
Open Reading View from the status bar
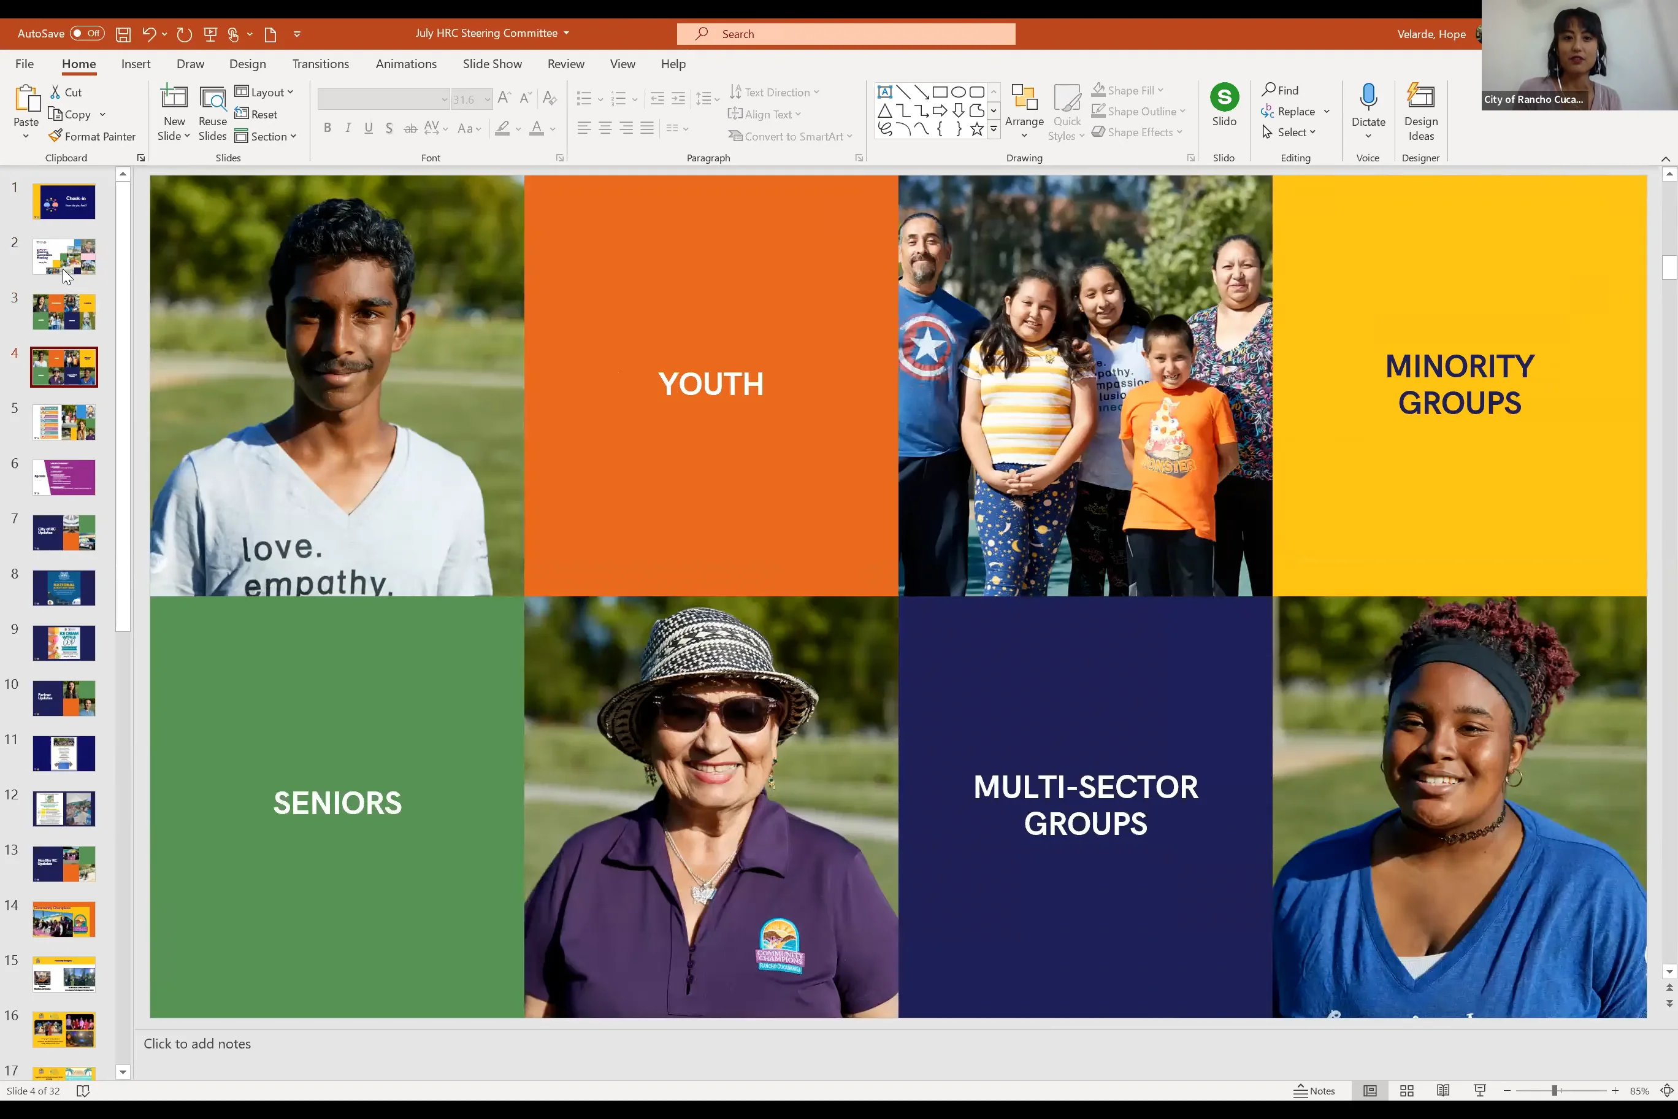coord(1442,1090)
